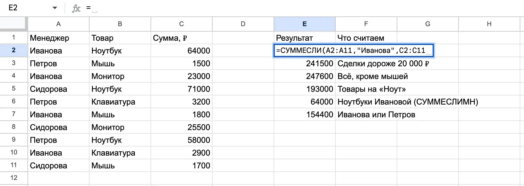Click cell with value 71000
Viewport: 524px width, 186px height.
click(182, 89)
